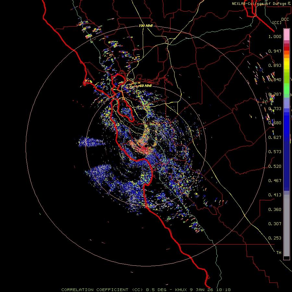Pick the bright green color bar segment
Screen dimensions: 292x292
click(x=286, y=88)
